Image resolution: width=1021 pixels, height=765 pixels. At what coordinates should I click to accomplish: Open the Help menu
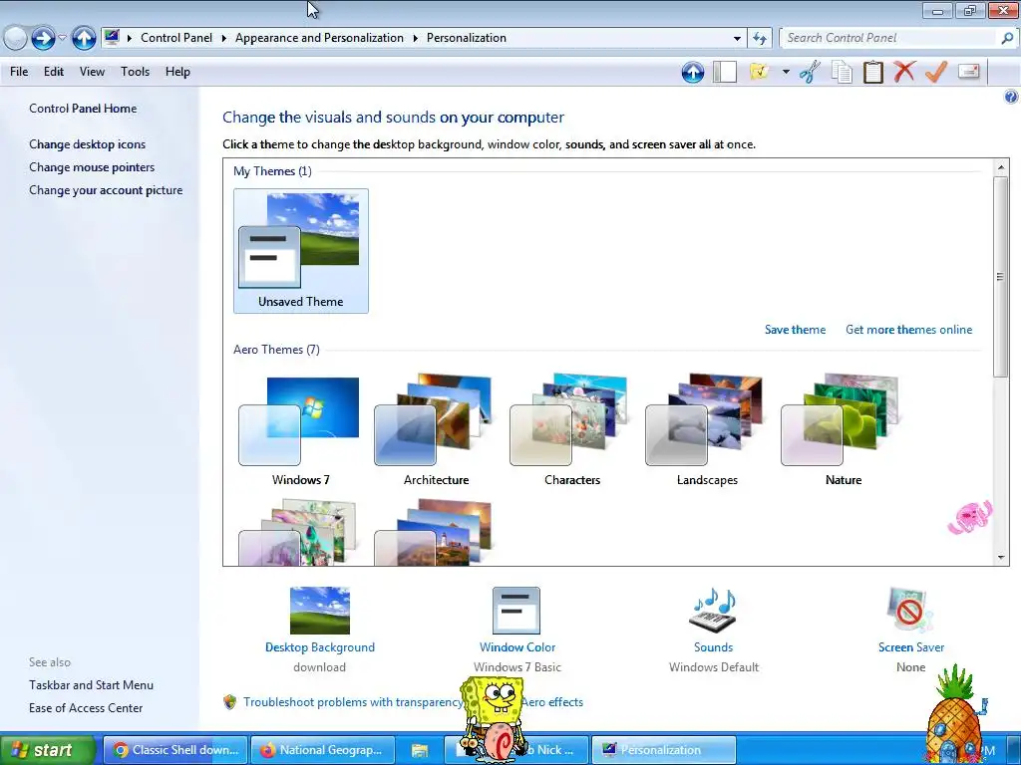click(x=177, y=72)
